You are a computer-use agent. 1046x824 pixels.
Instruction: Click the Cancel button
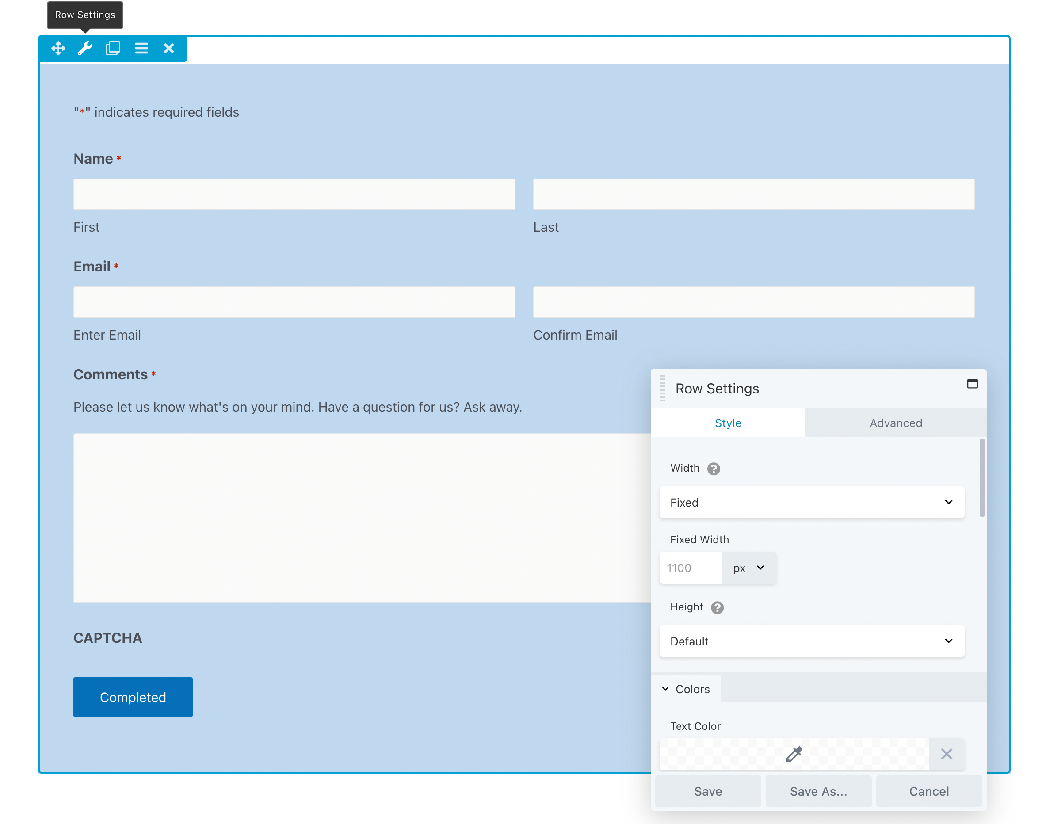[x=929, y=791]
